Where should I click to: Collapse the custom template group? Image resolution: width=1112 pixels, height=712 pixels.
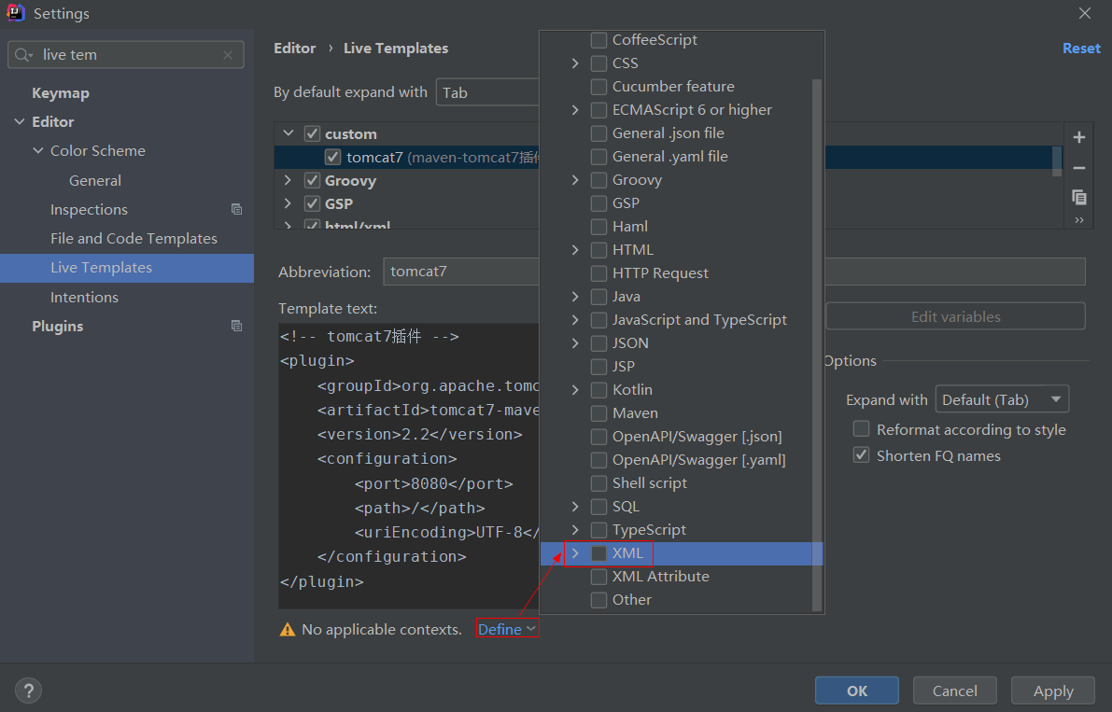click(288, 133)
